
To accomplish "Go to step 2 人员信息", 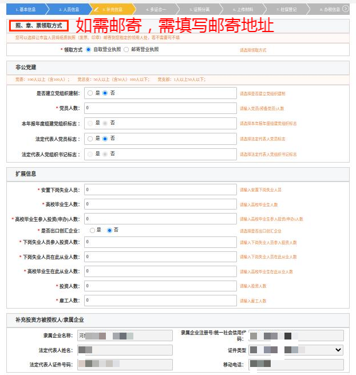I will point(69,9).
